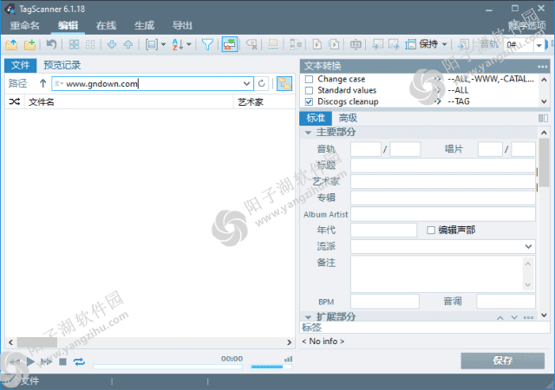Open the 文本转换 panel options dots
The image size is (555, 390).
[x=542, y=67]
